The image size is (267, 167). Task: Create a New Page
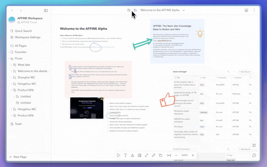(x=18, y=157)
